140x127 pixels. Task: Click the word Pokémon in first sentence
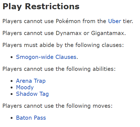click(x=68, y=21)
